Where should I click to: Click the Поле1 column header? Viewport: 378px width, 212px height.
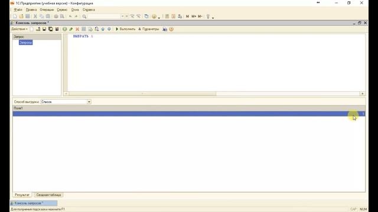coord(189,108)
